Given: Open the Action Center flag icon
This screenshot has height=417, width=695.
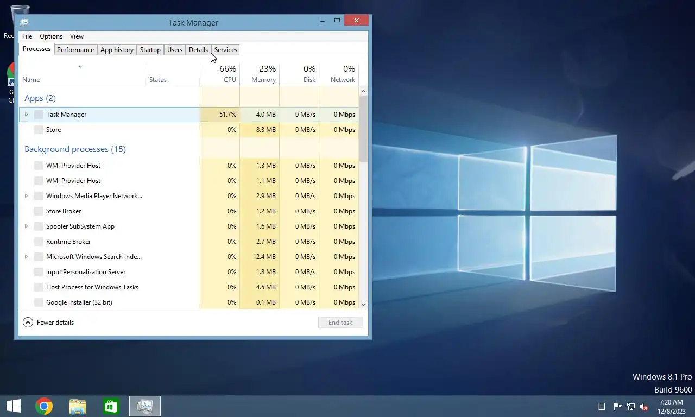Looking at the screenshot, I should click(617, 407).
